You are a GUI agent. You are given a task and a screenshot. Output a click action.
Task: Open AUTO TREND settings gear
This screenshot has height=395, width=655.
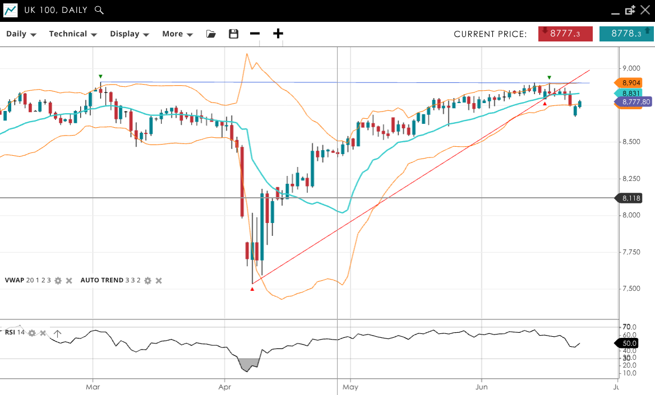(147, 280)
